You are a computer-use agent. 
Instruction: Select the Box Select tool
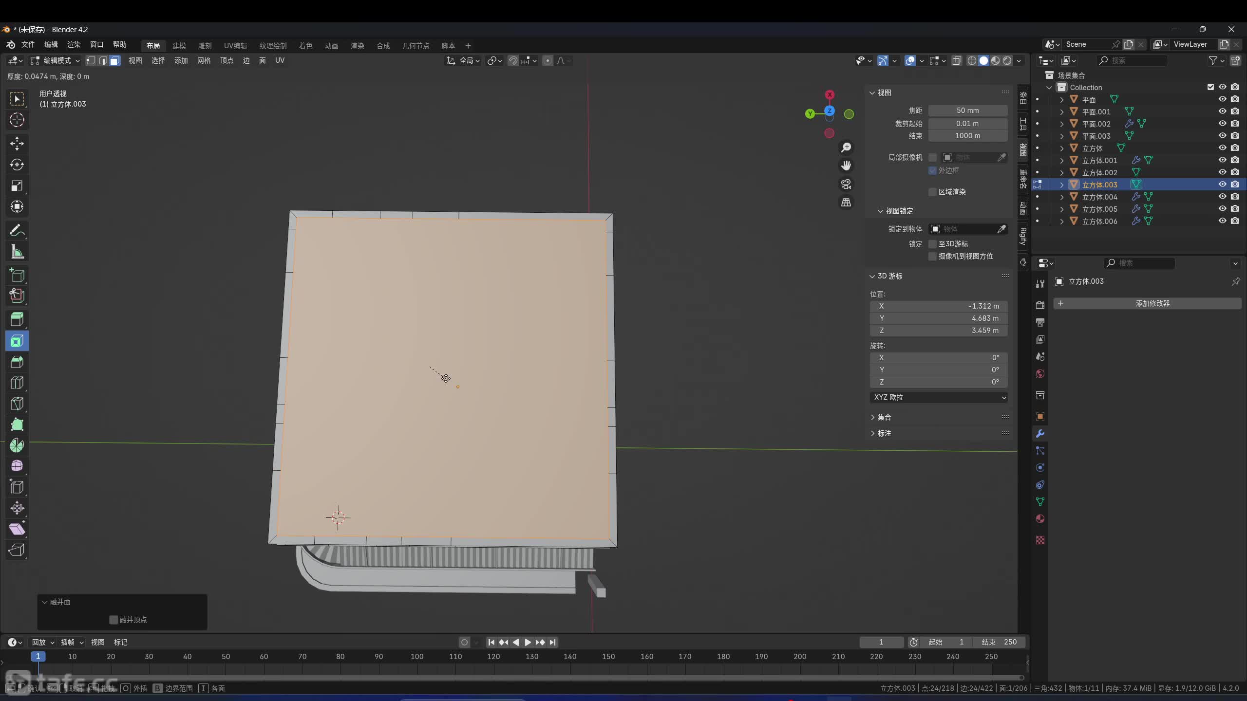click(x=17, y=99)
